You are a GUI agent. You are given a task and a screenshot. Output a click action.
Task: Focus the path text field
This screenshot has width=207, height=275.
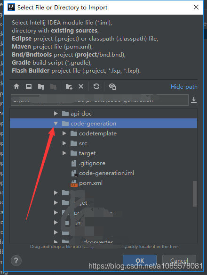pos(100,100)
